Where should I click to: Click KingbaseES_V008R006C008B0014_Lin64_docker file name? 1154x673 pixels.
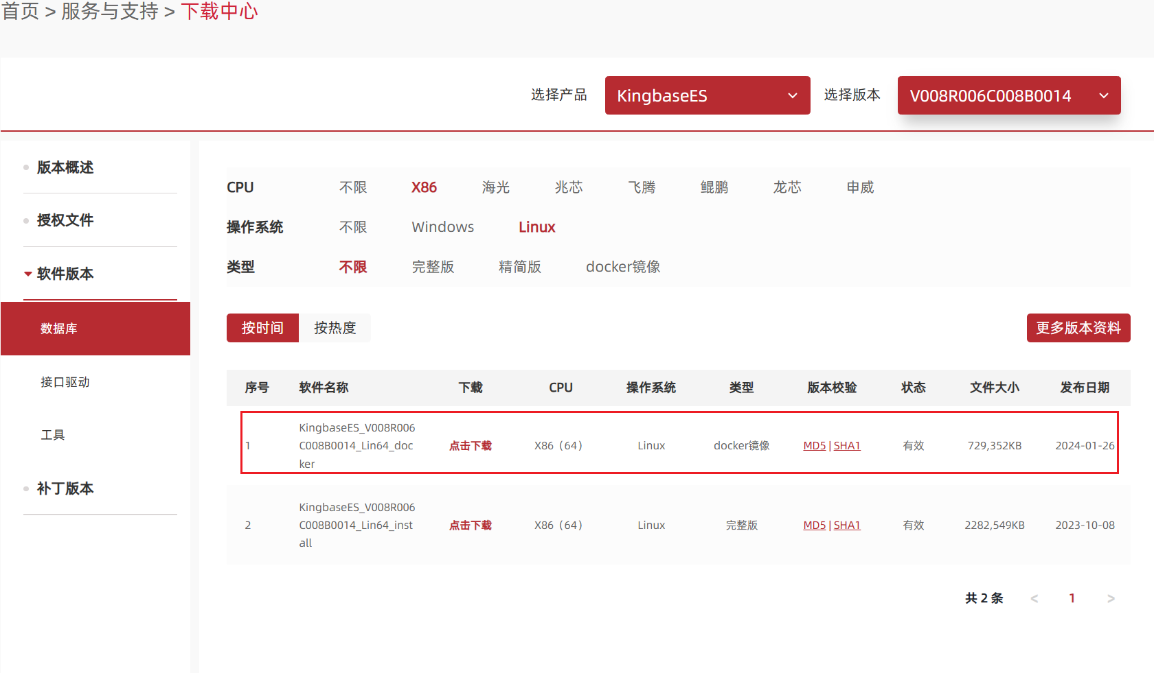point(357,446)
